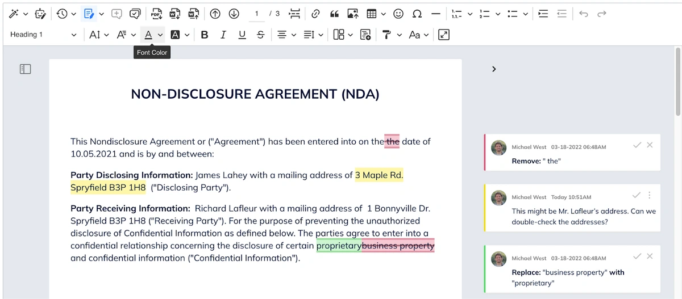The image size is (682, 299).
Task: Expand the Font Color dropdown arrow
Action: click(160, 35)
